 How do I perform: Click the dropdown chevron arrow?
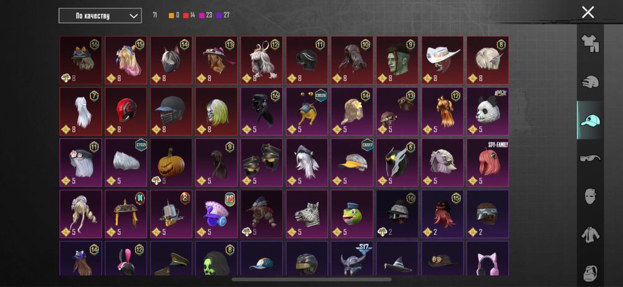(133, 16)
